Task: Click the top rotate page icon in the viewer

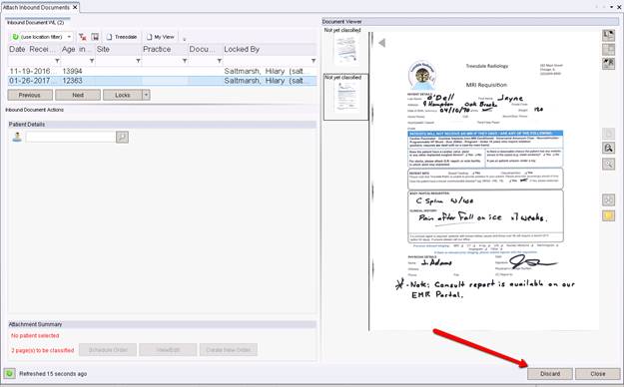Action: pyautogui.click(x=608, y=35)
